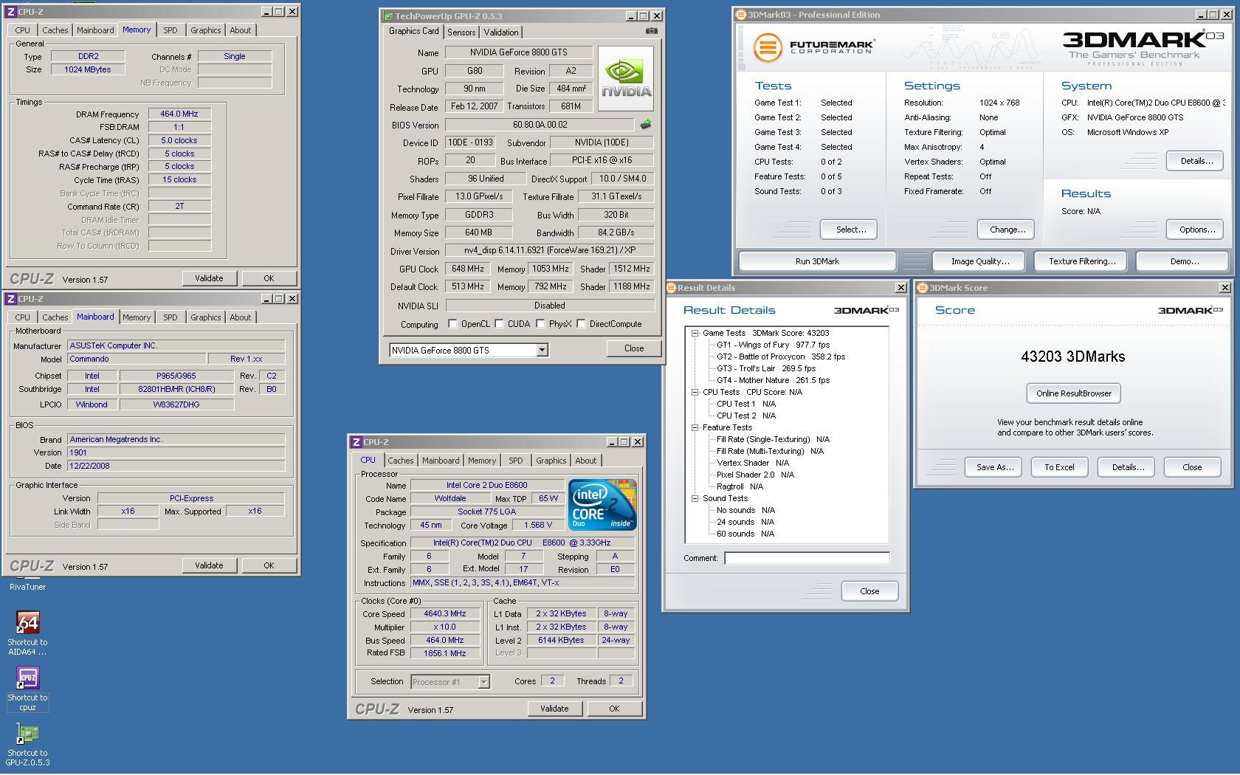Viewport: 1240px width, 775px height.
Task: Open the Processor #1 selection dropdown
Action: 483,682
